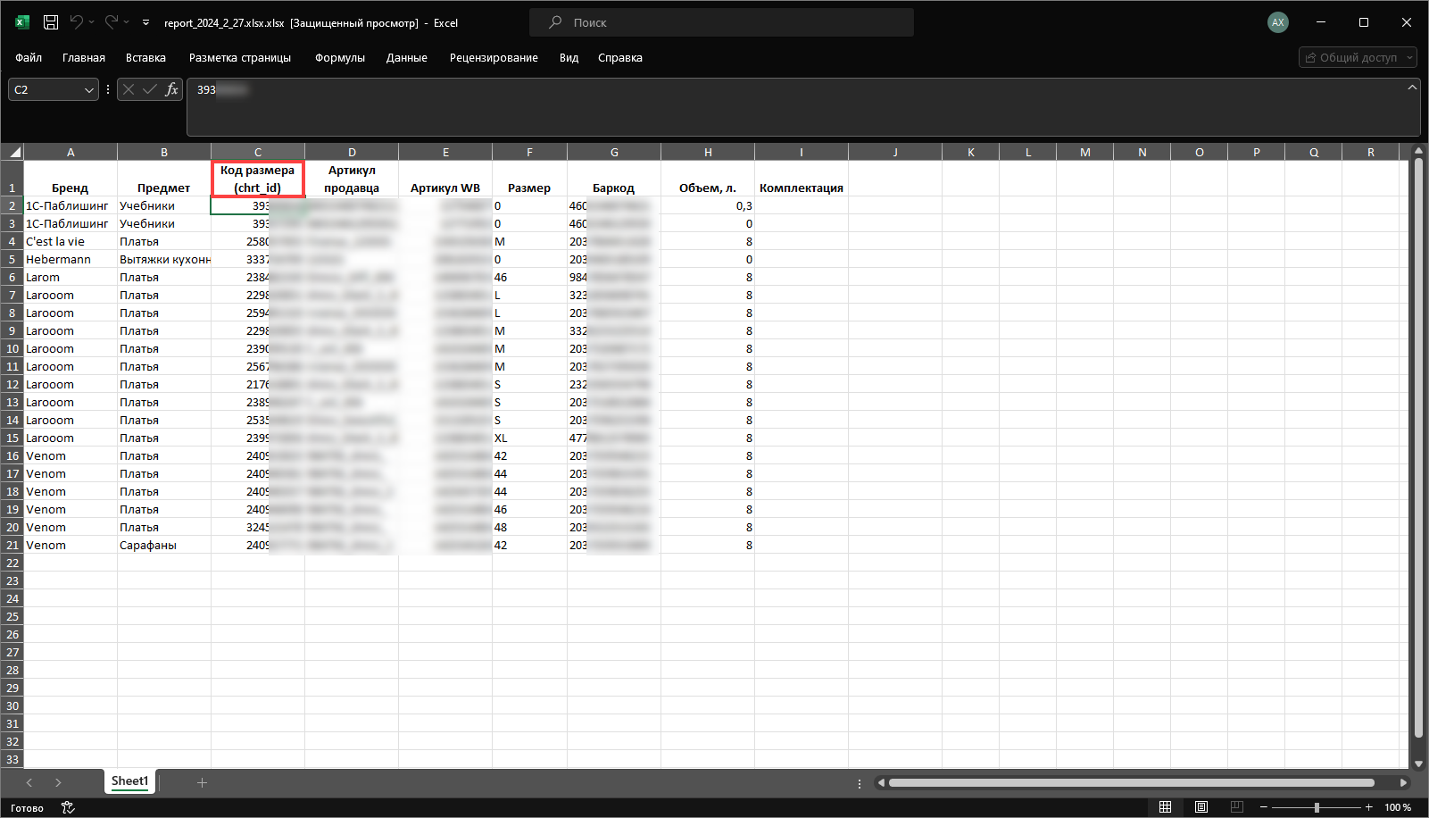The image size is (1429, 818).
Task: Switch to Page Layout view in the status bar
Action: 1201,807
